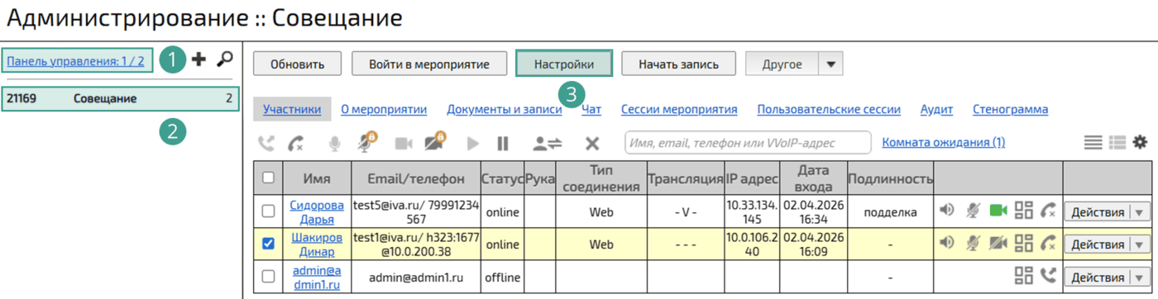Click the plus icon to add an event
Viewport: 1158px width, 299px height.
coord(199,59)
